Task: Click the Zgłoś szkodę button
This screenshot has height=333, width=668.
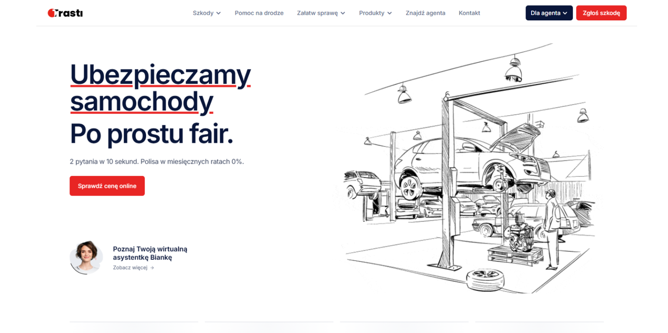Action: [601, 13]
